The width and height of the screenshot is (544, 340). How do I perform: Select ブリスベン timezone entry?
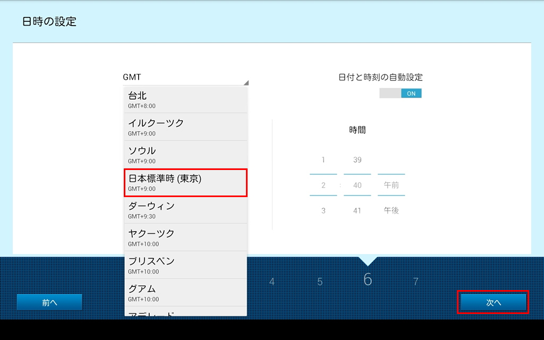[x=185, y=265]
